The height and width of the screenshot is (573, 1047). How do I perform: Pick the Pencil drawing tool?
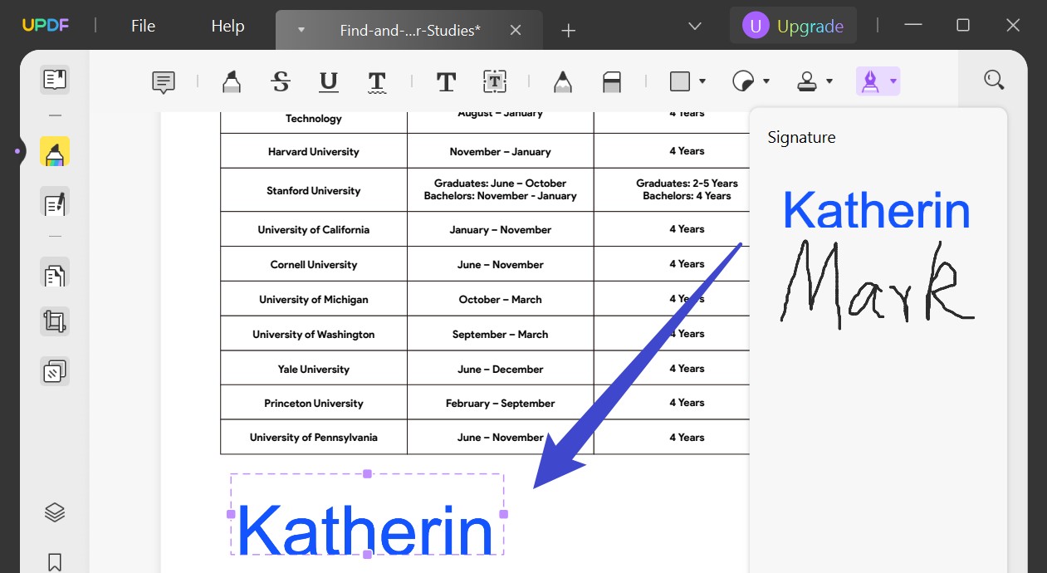562,81
